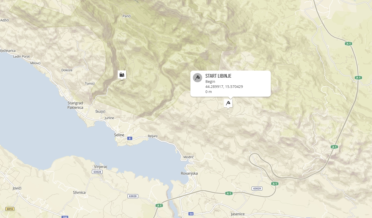Click the mountain peak marker near Paklenica

122,75
